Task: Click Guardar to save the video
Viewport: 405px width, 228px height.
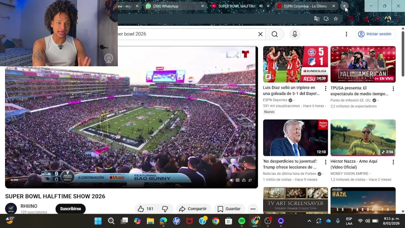Action: pos(229,209)
